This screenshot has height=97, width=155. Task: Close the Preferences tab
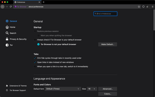point(39,2)
